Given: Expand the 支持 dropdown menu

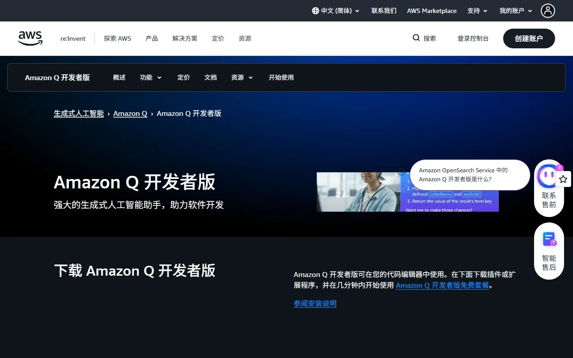Looking at the screenshot, I should coord(477,11).
